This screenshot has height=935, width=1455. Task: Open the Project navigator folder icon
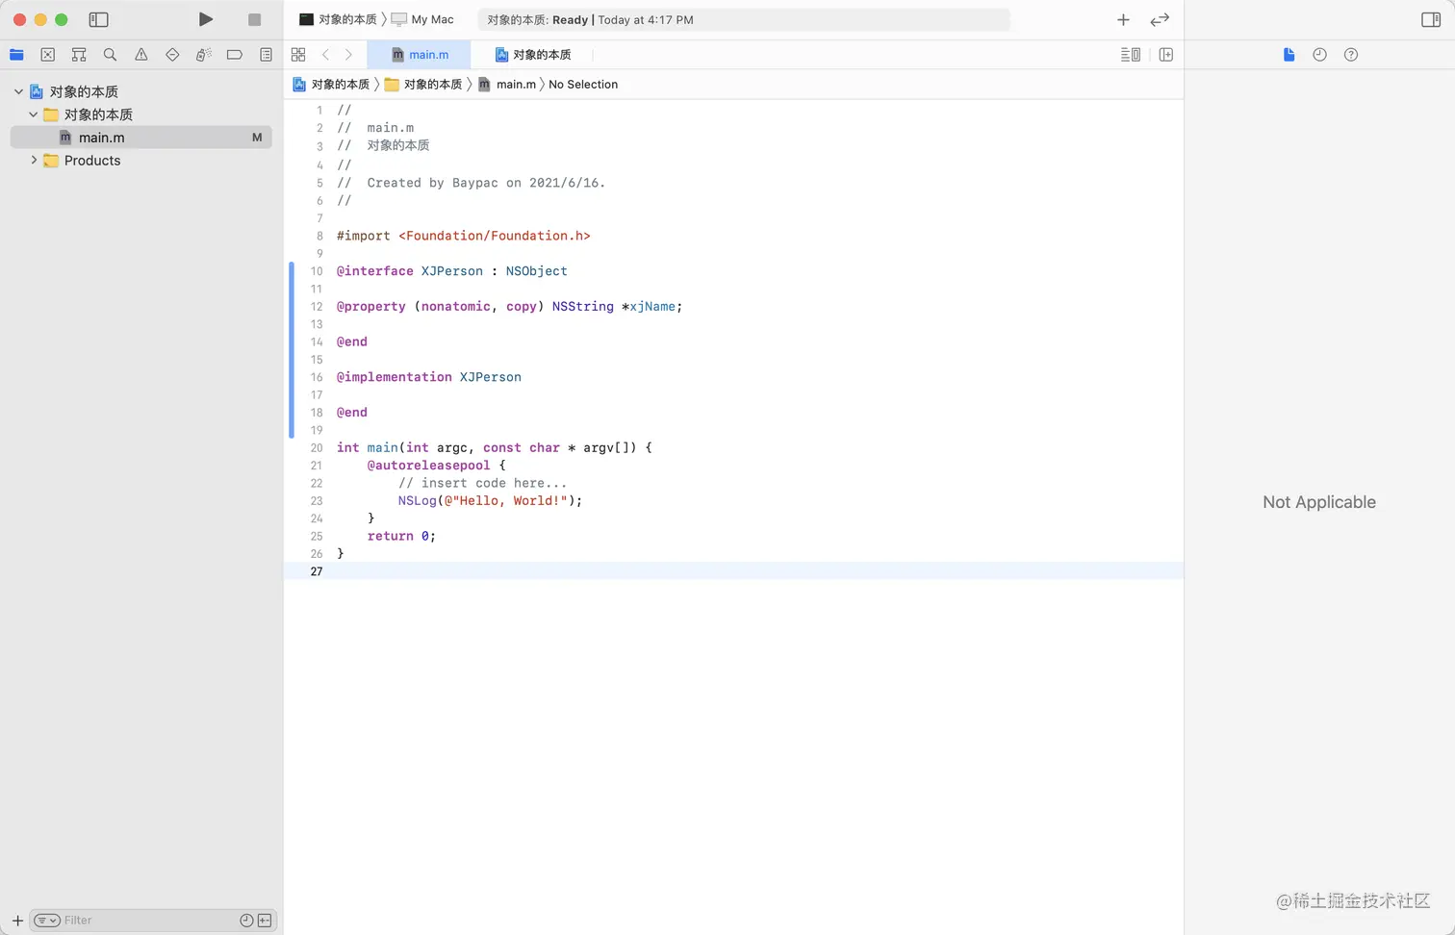pos(16,55)
